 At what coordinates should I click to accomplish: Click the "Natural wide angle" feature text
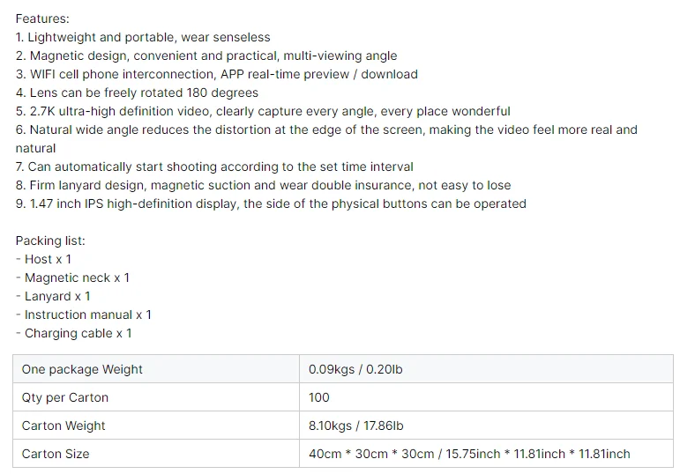[x=326, y=130]
